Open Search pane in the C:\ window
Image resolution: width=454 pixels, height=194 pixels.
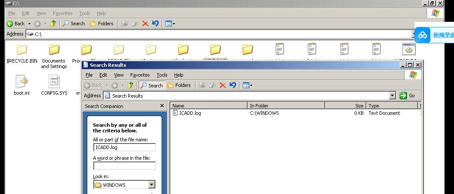pos(74,24)
